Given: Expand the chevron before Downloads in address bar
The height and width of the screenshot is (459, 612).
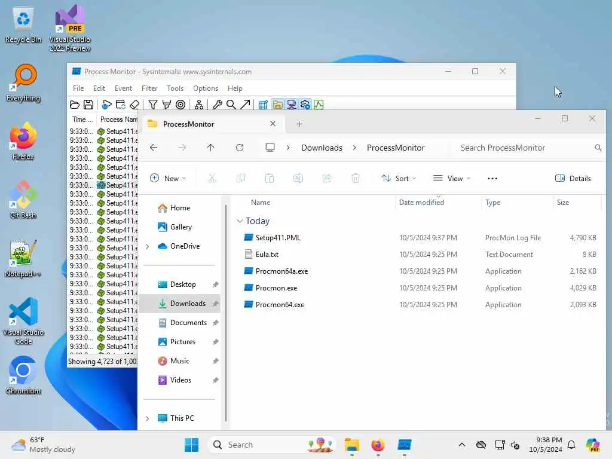Looking at the screenshot, I should pos(288,148).
